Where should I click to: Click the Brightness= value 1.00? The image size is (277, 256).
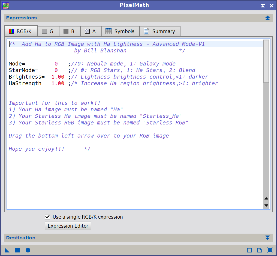point(58,77)
